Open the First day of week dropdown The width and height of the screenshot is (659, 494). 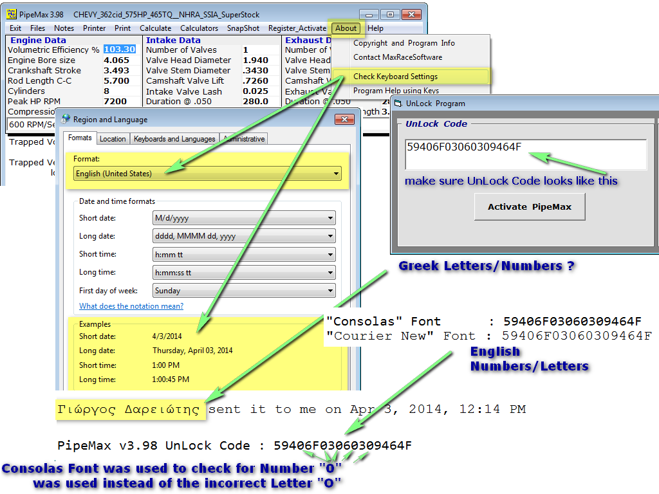coord(244,291)
